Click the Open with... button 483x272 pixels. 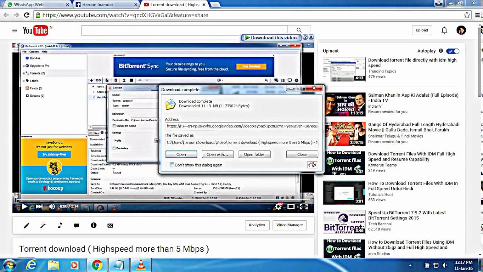pos(217,155)
